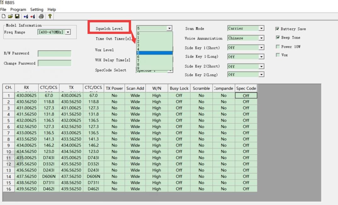338x205 pixels.
Task: Click RX frequency 430.00625 in channel 1
Action: [26, 95]
